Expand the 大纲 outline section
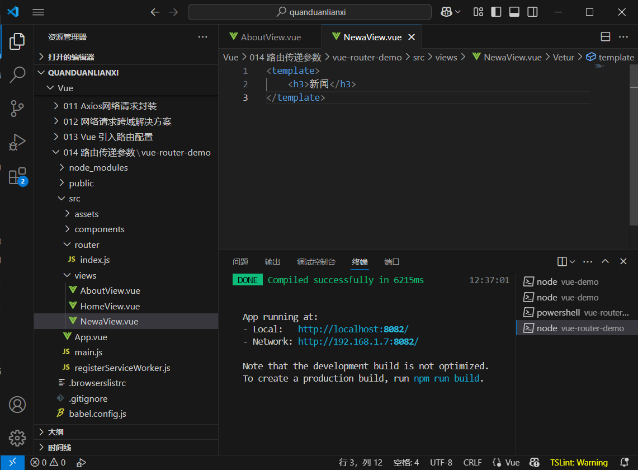638x470 pixels. (x=126, y=432)
